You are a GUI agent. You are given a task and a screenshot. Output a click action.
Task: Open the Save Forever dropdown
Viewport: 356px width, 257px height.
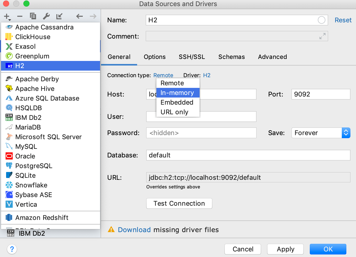pyautogui.click(x=321, y=133)
